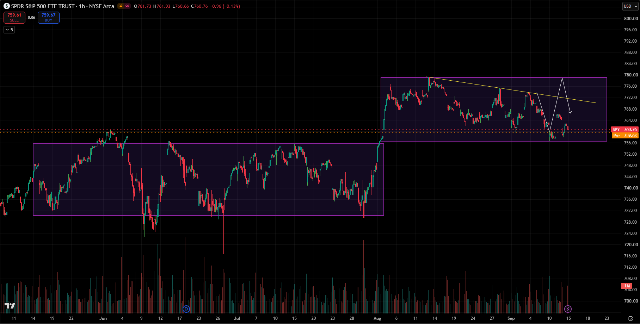The height and width of the screenshot is (324, 640).
Task: Click the TradingView logo
Action: point(10,306)
